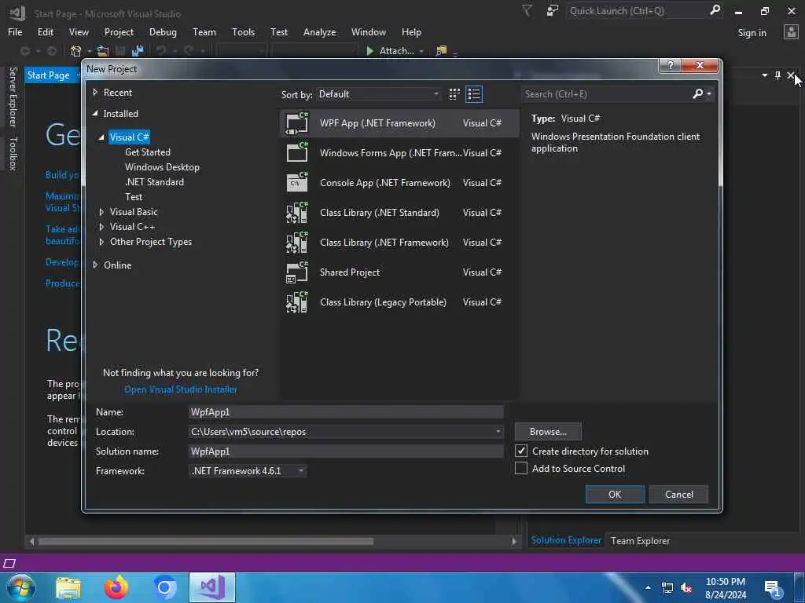Open the Toolbox side tab

pos(13,153)
